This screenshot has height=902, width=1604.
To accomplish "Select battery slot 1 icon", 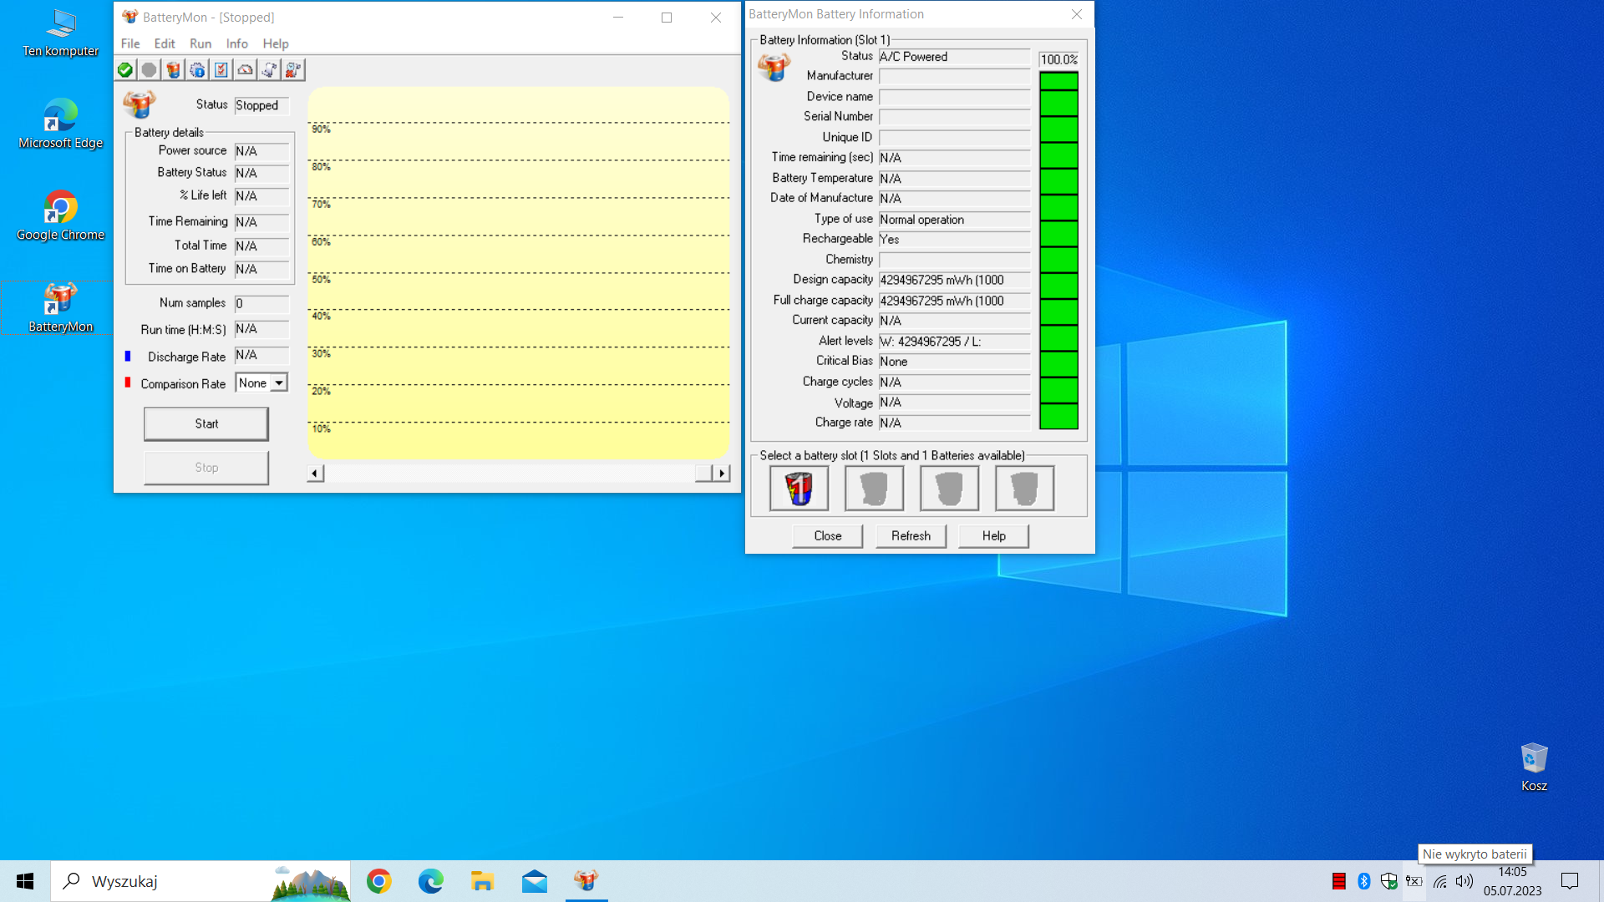I will (799, 488).
